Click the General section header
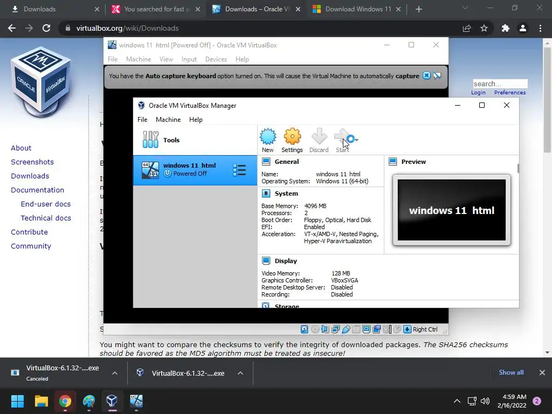This screenshot has height=414, width=552. tap(287, 162)
